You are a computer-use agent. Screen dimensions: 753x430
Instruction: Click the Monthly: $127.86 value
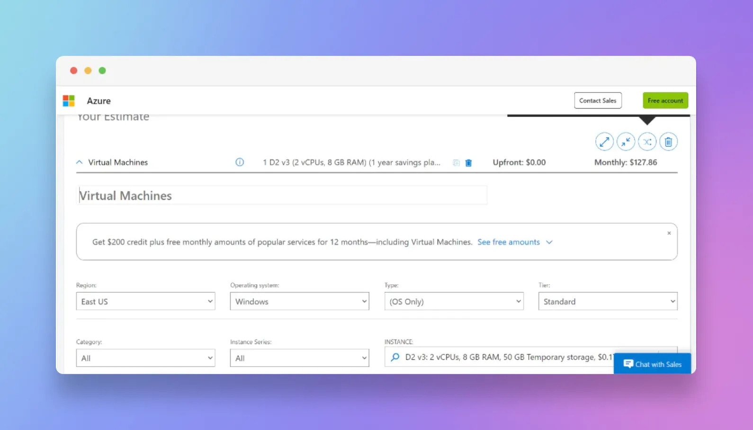click(626, 162)
